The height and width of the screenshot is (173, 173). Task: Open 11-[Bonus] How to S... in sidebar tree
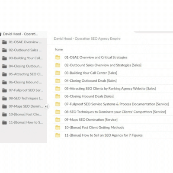(x=26, y=122)
